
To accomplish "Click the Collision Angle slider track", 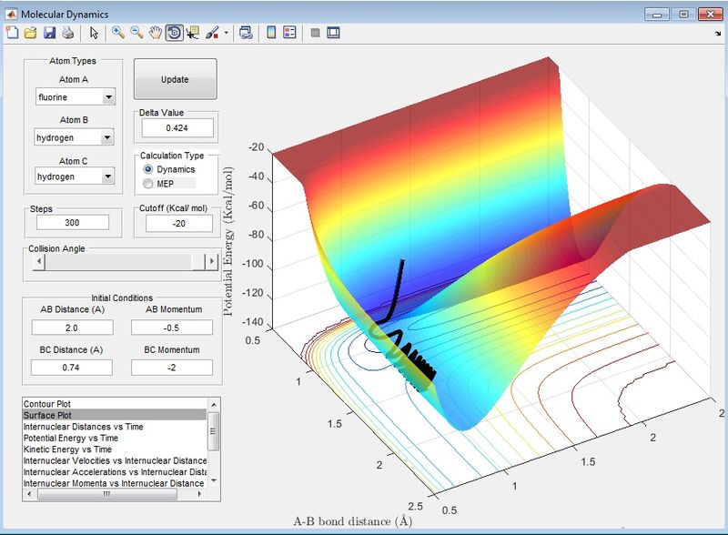I will tap(118, 262).
